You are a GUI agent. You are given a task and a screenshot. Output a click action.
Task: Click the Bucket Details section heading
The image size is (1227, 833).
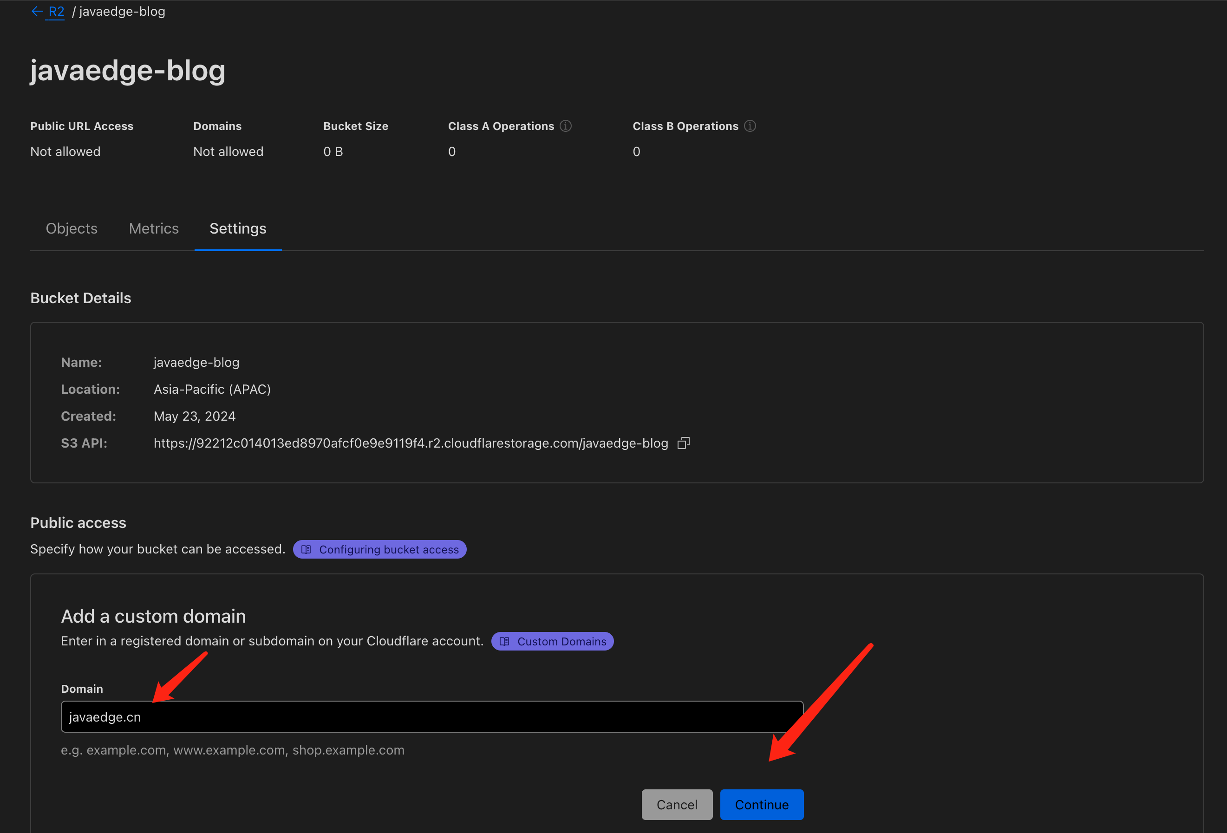point(81,298)
